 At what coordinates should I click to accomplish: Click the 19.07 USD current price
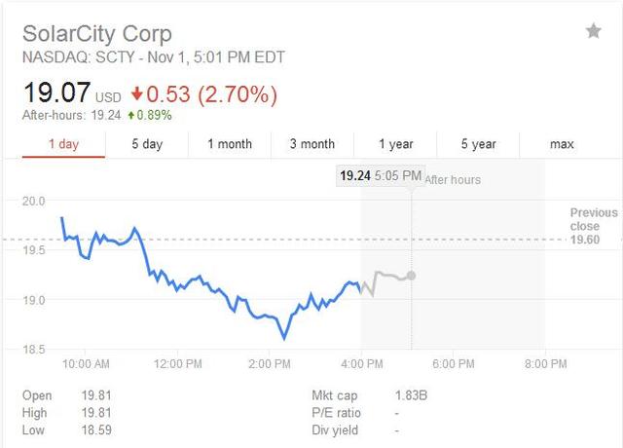click(x=56, y=94)
